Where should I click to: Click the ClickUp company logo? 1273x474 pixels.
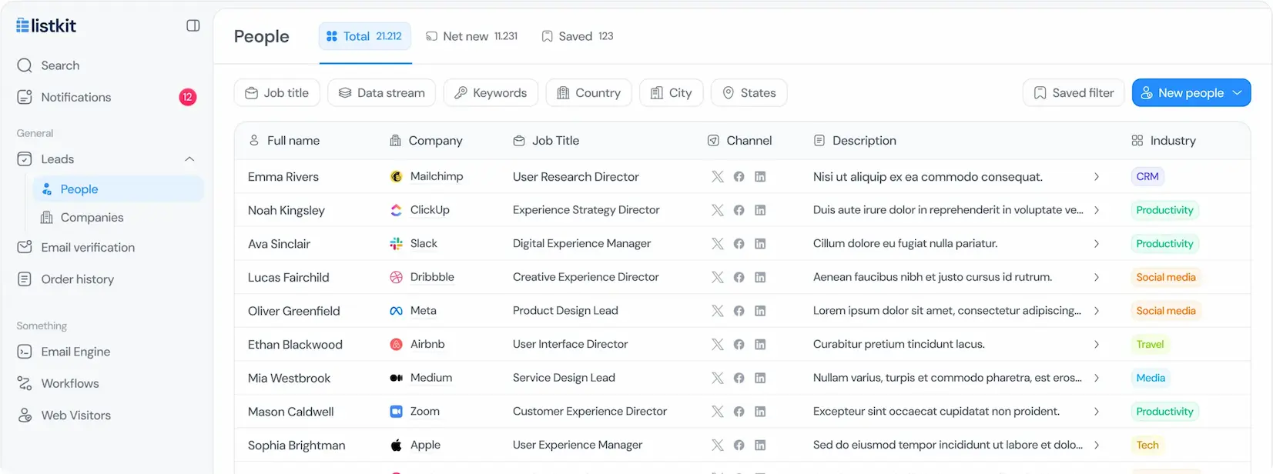[x=397, y=210]
